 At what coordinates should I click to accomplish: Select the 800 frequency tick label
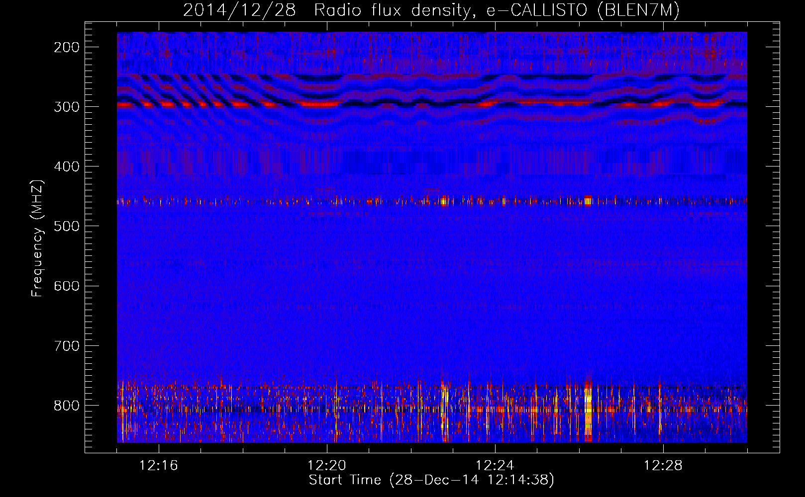[66, 405]
